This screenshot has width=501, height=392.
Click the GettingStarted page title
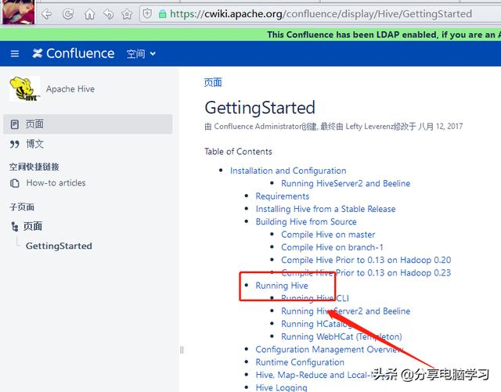pyautogui.click(x=260, y=108)
